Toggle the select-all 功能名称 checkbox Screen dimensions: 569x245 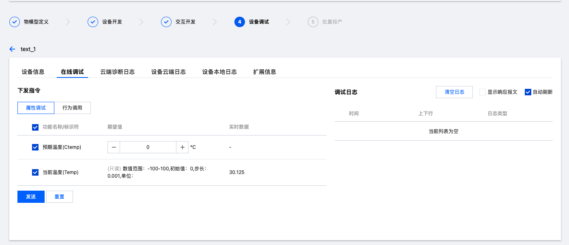[35, 127]
